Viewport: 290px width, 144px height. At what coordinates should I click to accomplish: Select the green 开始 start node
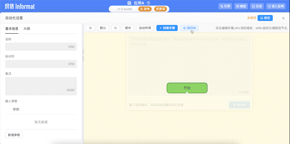coord(187,88)
